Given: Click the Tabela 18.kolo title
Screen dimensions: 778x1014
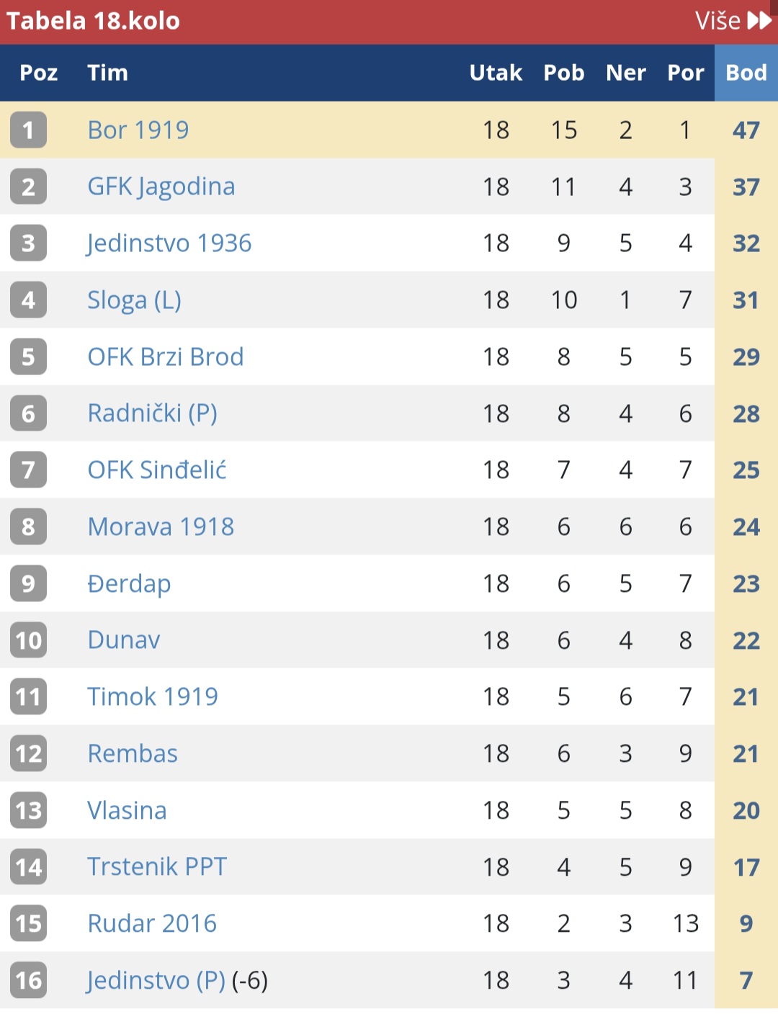Looking at the screenshot, I should coord(93,20).
